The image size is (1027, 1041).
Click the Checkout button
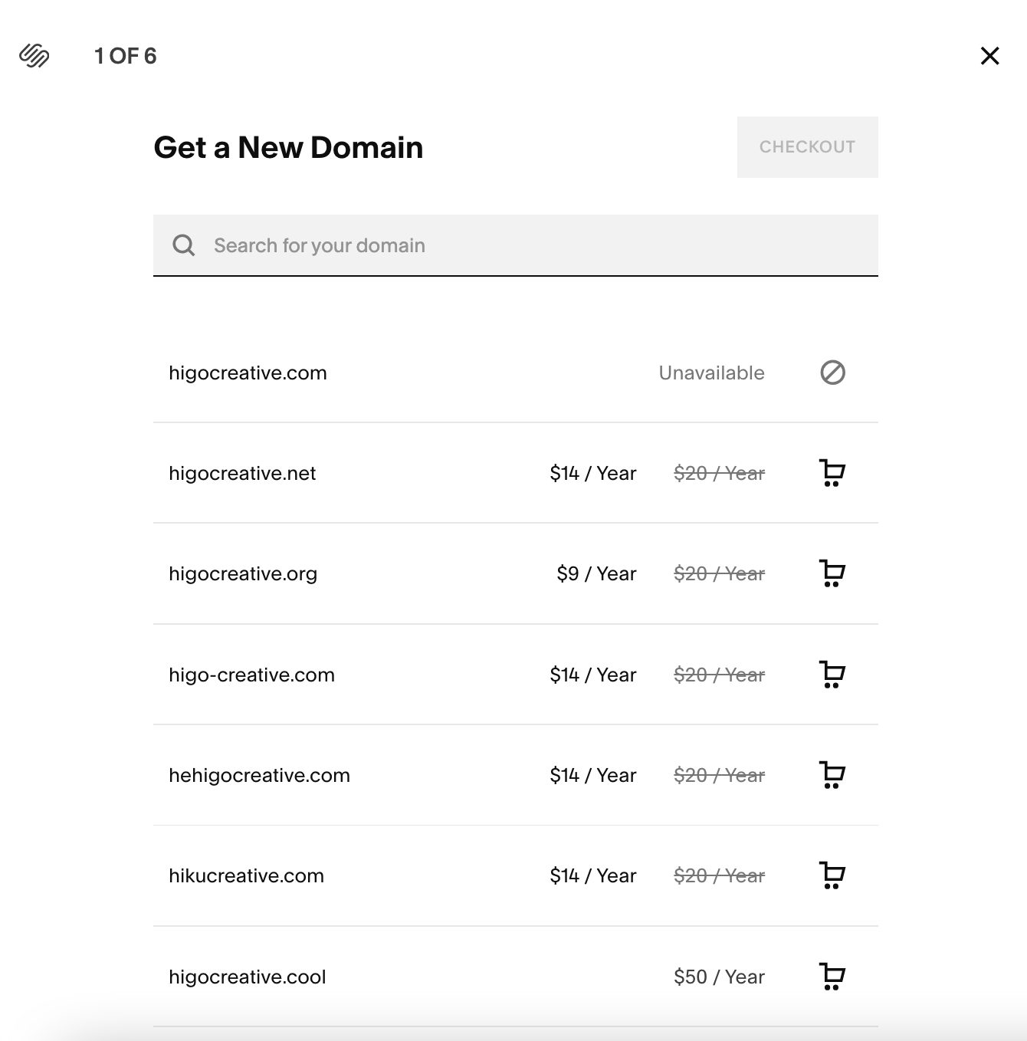(x=807, y=147)
